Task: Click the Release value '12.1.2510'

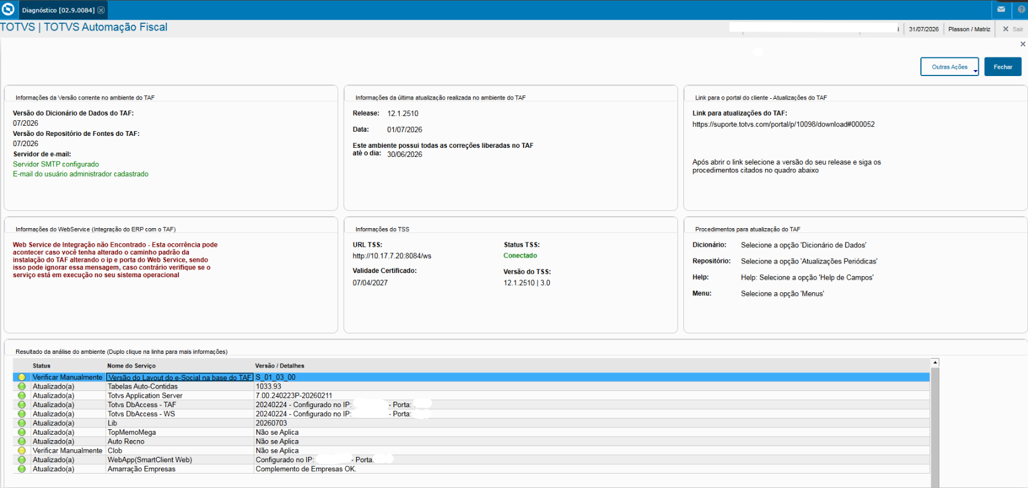Action: [x=403, y=114]
